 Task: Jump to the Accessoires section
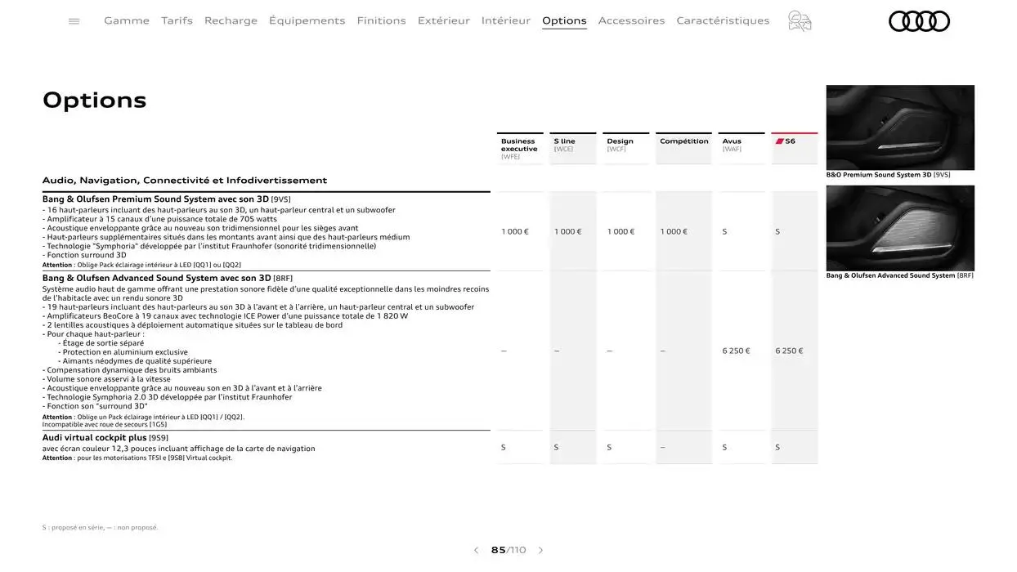[x=631, y=20]
